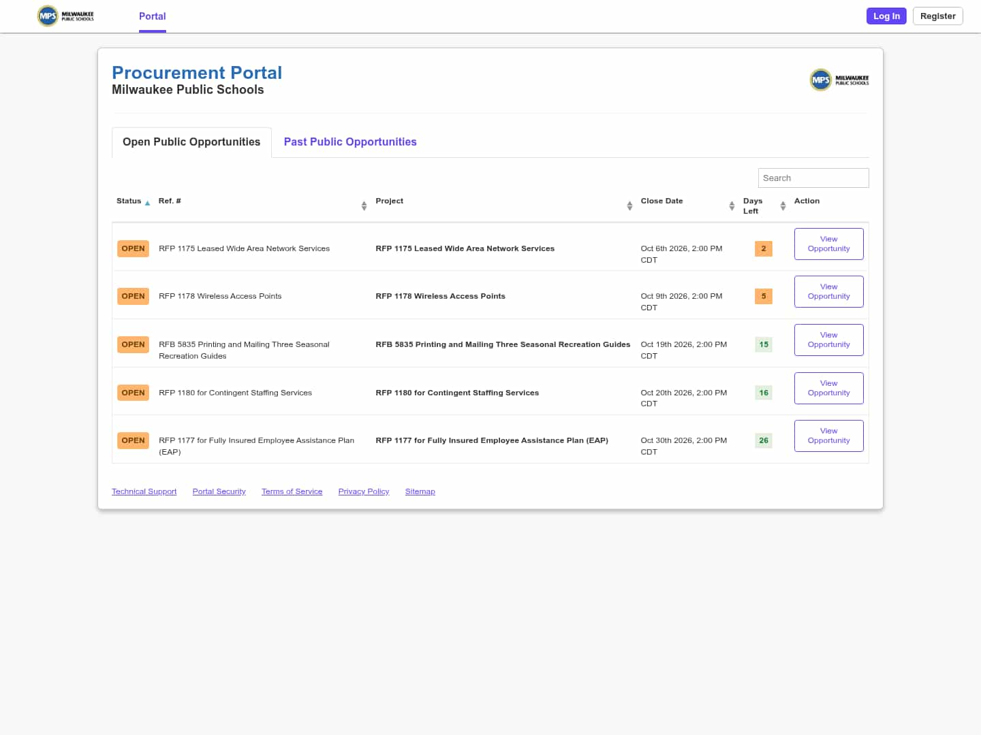Open the Portal Security link

(x=219, y=491)
